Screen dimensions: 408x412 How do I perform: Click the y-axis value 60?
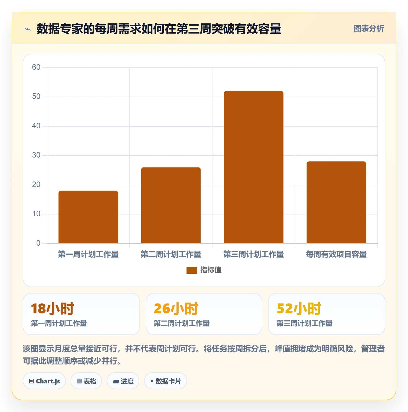tap(36, 67)
